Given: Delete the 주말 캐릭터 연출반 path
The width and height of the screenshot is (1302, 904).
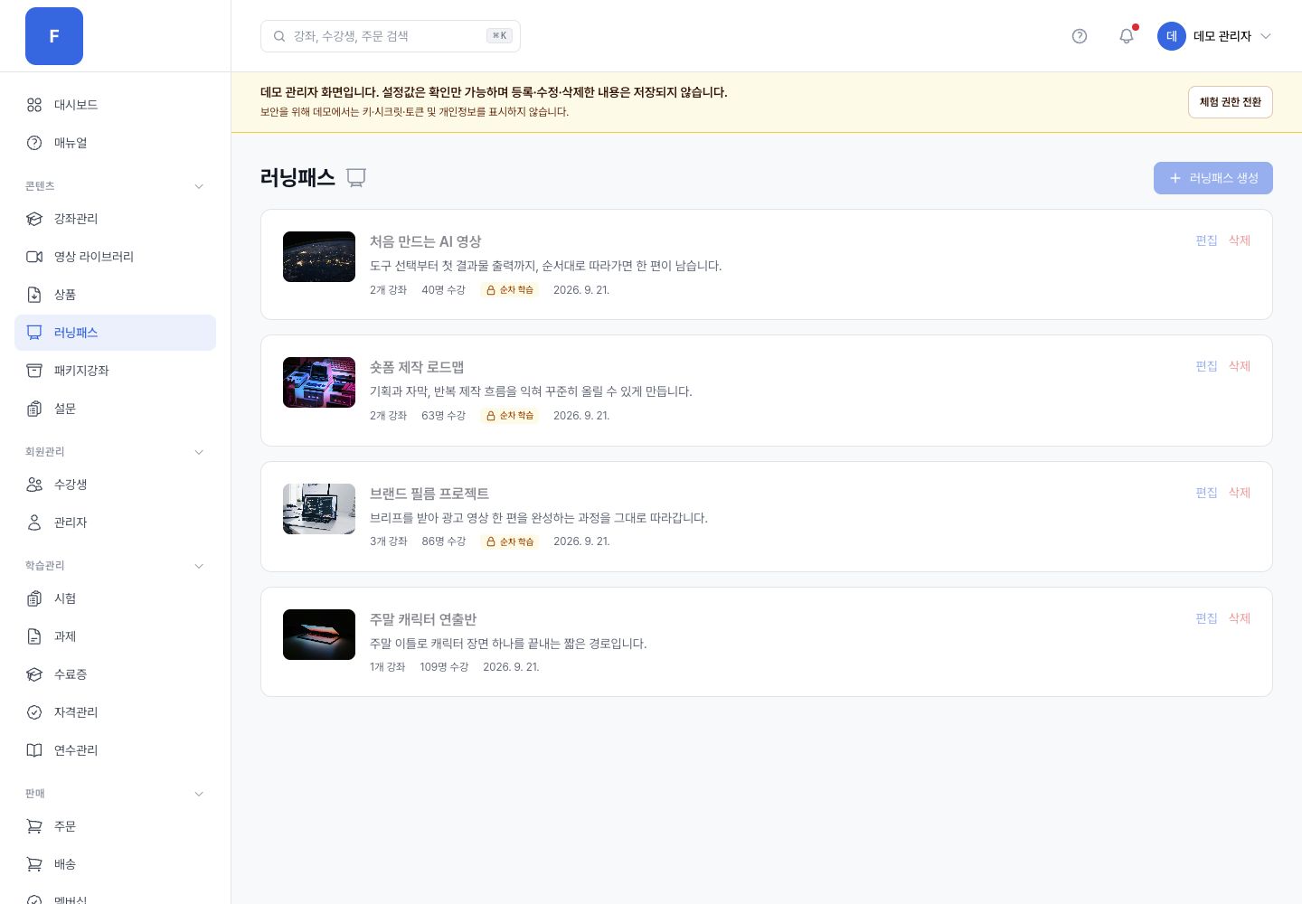Looking at the screenshot, I should point(1240,618).
